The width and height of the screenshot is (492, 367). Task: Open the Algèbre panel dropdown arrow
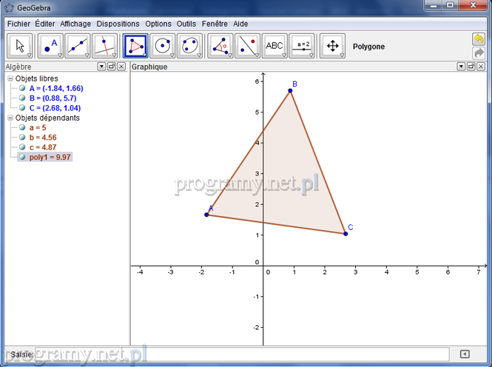point(101,67)
